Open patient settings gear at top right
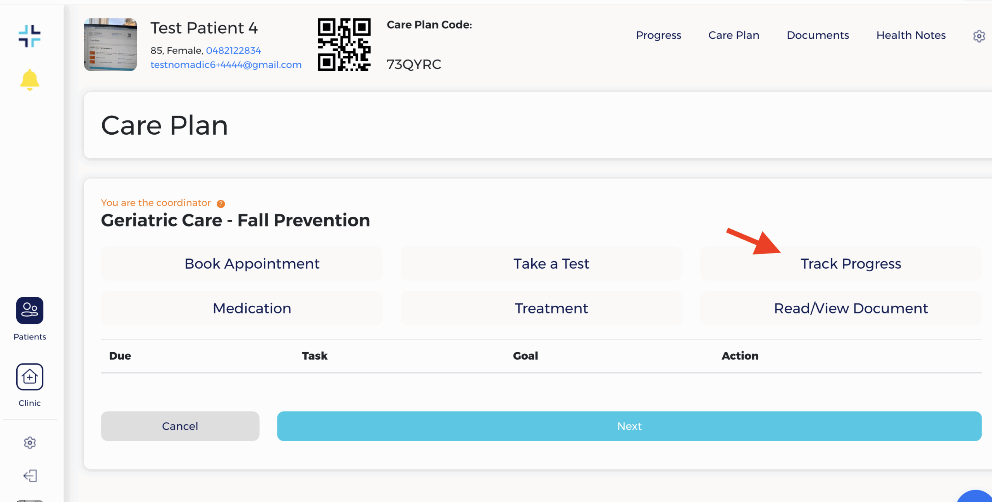 pyautogui.click(x=979, y=36)
